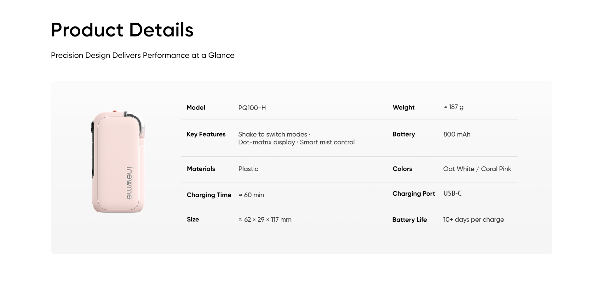Click the Materials label
Viewport: 604px width, 307px height.
201,169
